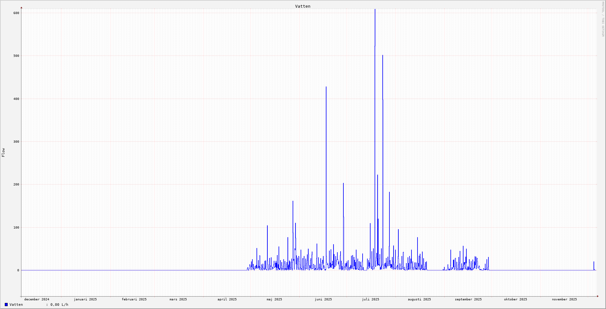
Task: Click the red arrow at x-axis end
Action: pyautogui.click(x=598, y=296)
